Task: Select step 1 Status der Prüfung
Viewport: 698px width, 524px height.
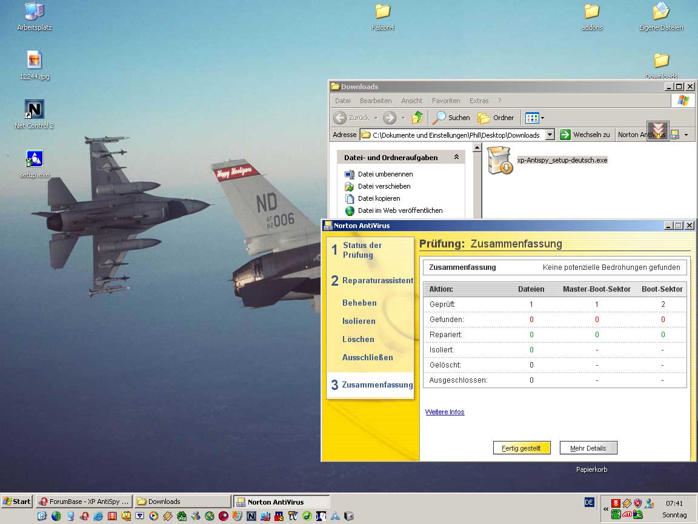Action: [357, 250]
